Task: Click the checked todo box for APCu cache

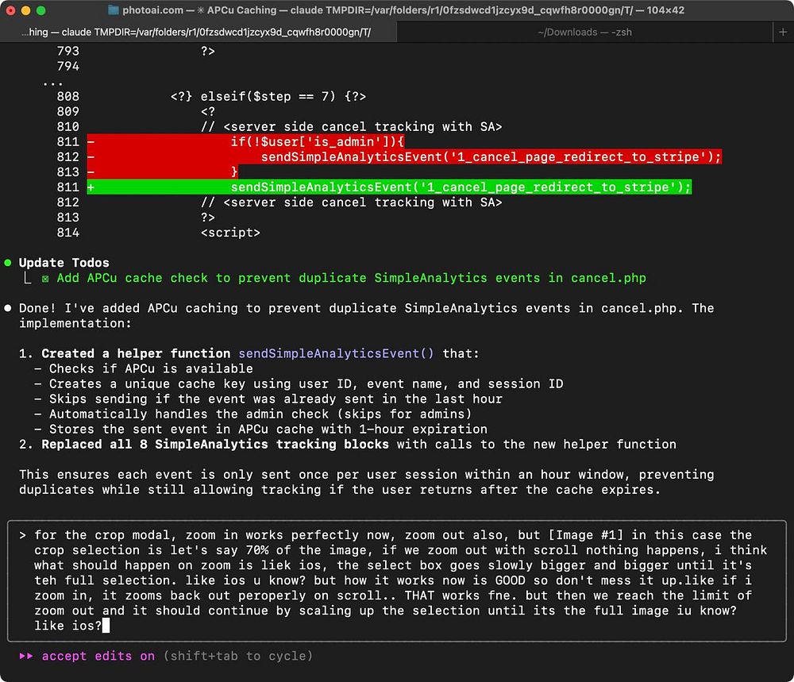Action: (45, 279)
